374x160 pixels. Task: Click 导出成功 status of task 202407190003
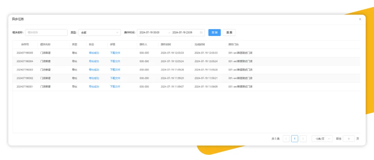point(94,70)
